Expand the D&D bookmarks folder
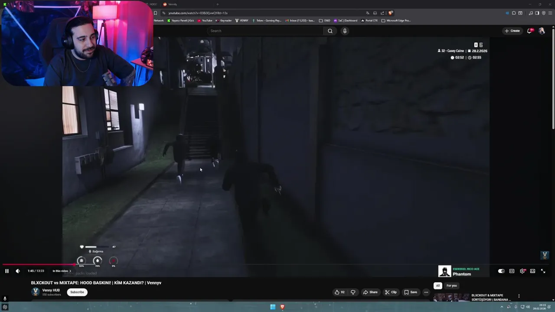The width and height of the screenshot is (555, 312). tap(324, 20)
